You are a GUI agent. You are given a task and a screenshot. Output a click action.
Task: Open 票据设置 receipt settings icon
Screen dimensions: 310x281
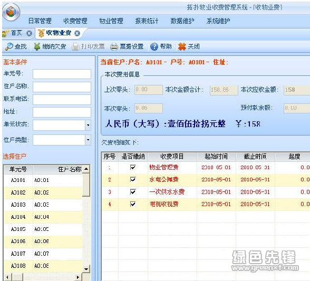[114, 47]
